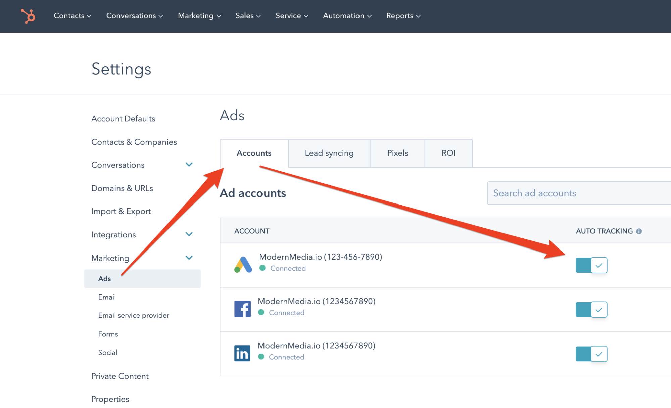671x408 pixels.
Task: Switch to the Pixels tab
Action: [x=397, y=152]
